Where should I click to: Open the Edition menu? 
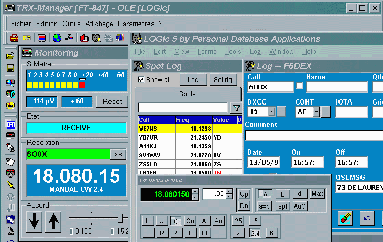(47, 24)
